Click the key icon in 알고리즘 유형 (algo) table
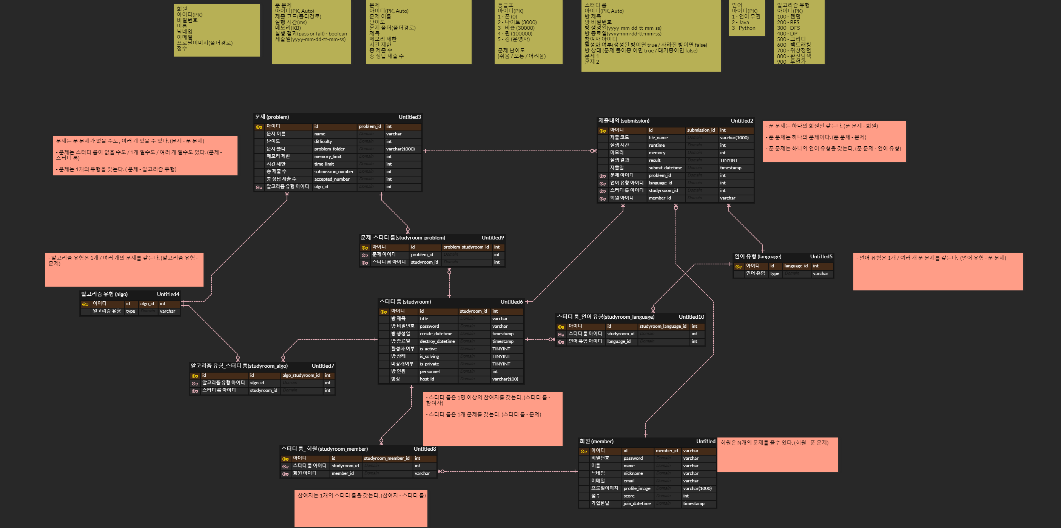Viewport: 1061px width, 528px height. 85,304
